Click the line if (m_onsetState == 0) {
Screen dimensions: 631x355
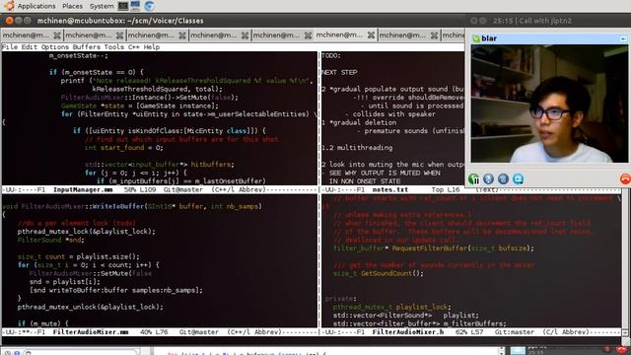[x=97, y=72]
